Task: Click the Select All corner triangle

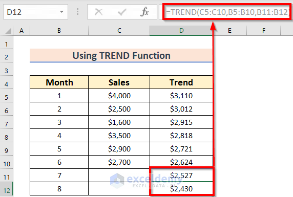Action: [x=8, y=31]
